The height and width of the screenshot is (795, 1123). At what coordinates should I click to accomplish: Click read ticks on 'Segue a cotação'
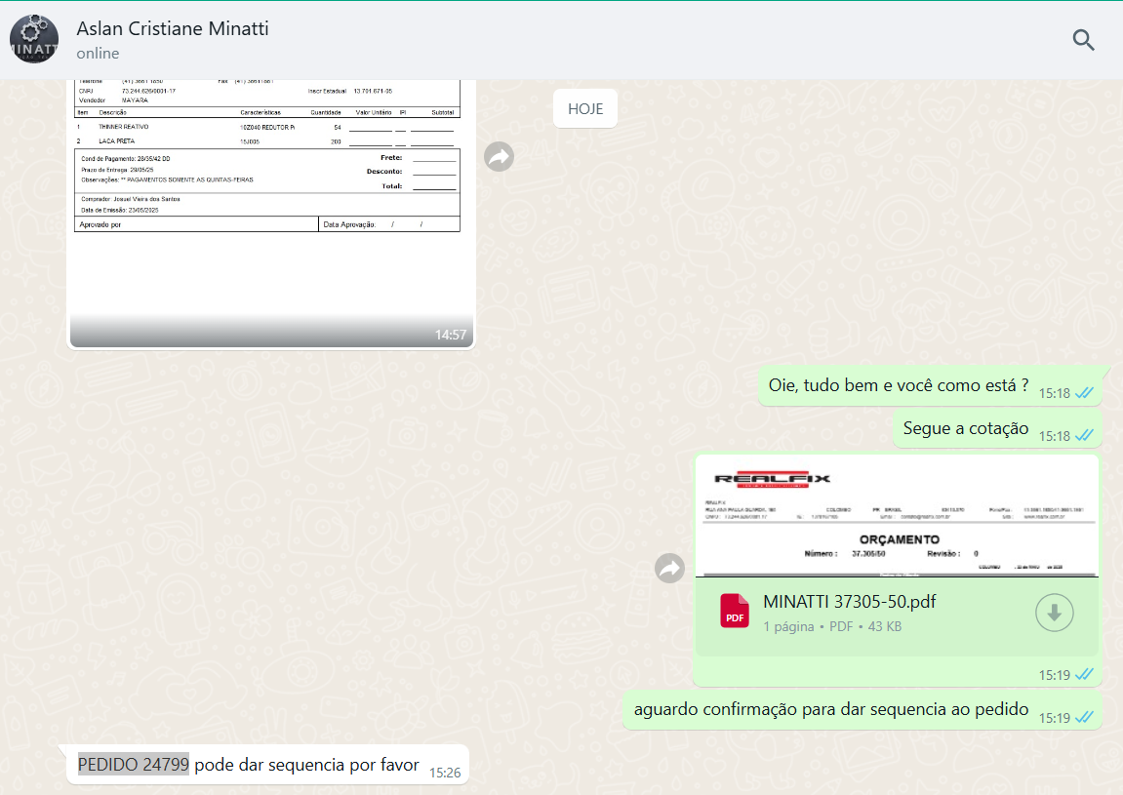pos(1084,436)
